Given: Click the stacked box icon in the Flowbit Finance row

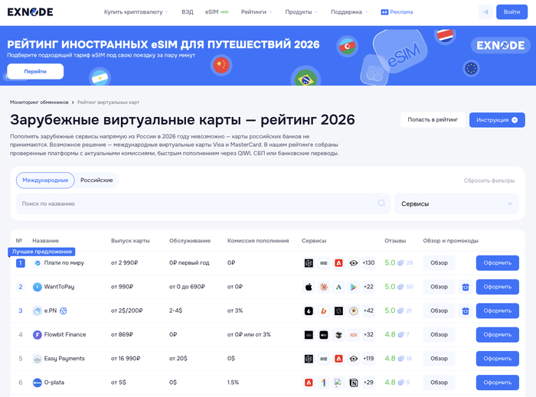Looking at the screenshot, I should [x=338, y=334].
